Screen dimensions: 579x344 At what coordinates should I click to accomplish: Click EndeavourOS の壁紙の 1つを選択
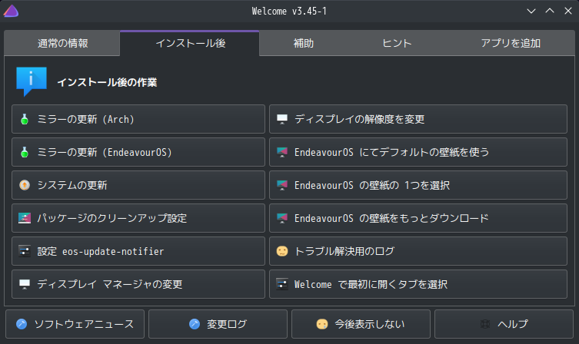tap(418, 185)
